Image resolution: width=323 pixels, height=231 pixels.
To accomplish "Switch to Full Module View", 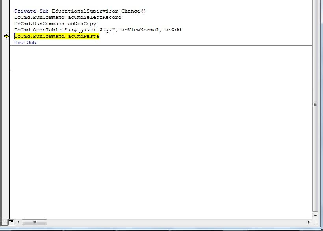I will 11,222.
